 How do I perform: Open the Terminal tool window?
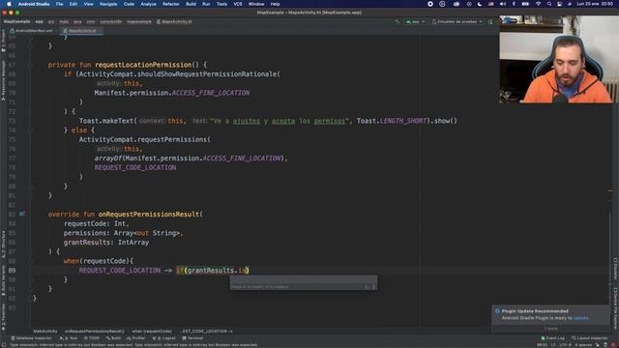pyautogui.click(x=192, y=338)
